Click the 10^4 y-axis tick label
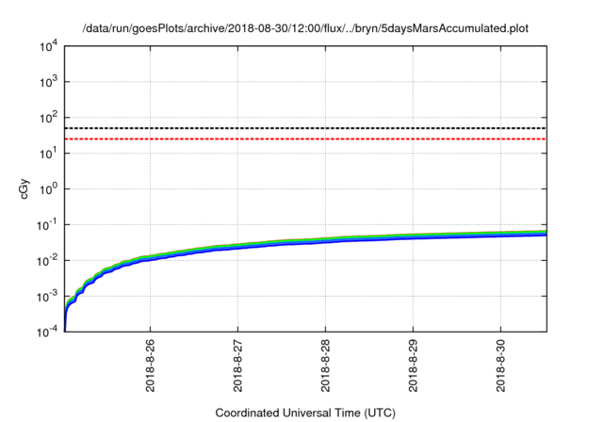This screenshot has width=603, height=422. coord(48,47)
